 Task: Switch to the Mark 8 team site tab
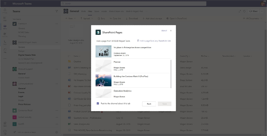[117, 11]
